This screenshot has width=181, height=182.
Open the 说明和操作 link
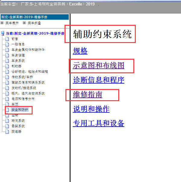pos(91,109)
